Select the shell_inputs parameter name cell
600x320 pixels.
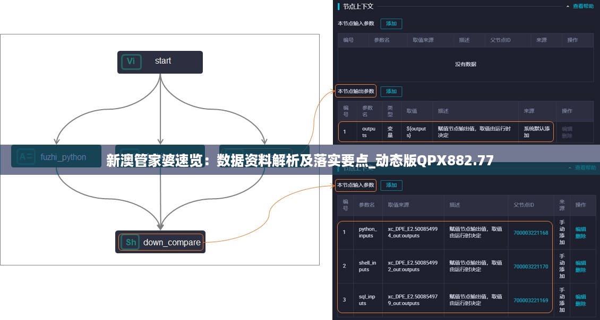(368, 266)
